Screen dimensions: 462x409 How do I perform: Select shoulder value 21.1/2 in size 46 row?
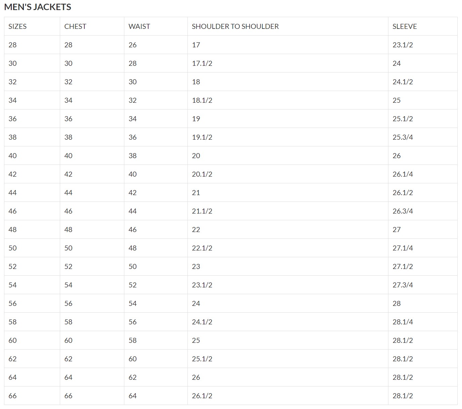(202, 211)
